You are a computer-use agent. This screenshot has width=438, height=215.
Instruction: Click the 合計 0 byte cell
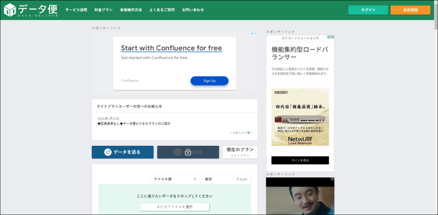[x=226, y=179]
